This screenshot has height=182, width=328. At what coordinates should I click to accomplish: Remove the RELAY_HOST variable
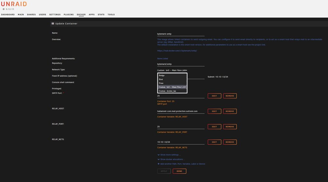(x=230, y=111)
